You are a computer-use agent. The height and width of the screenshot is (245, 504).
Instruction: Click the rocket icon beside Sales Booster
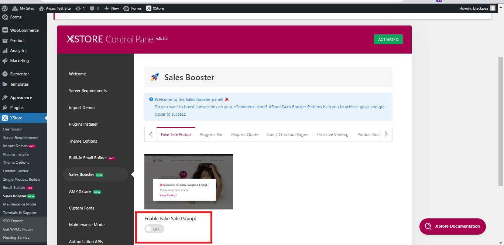pyautogui.click(x=155, y=77)
